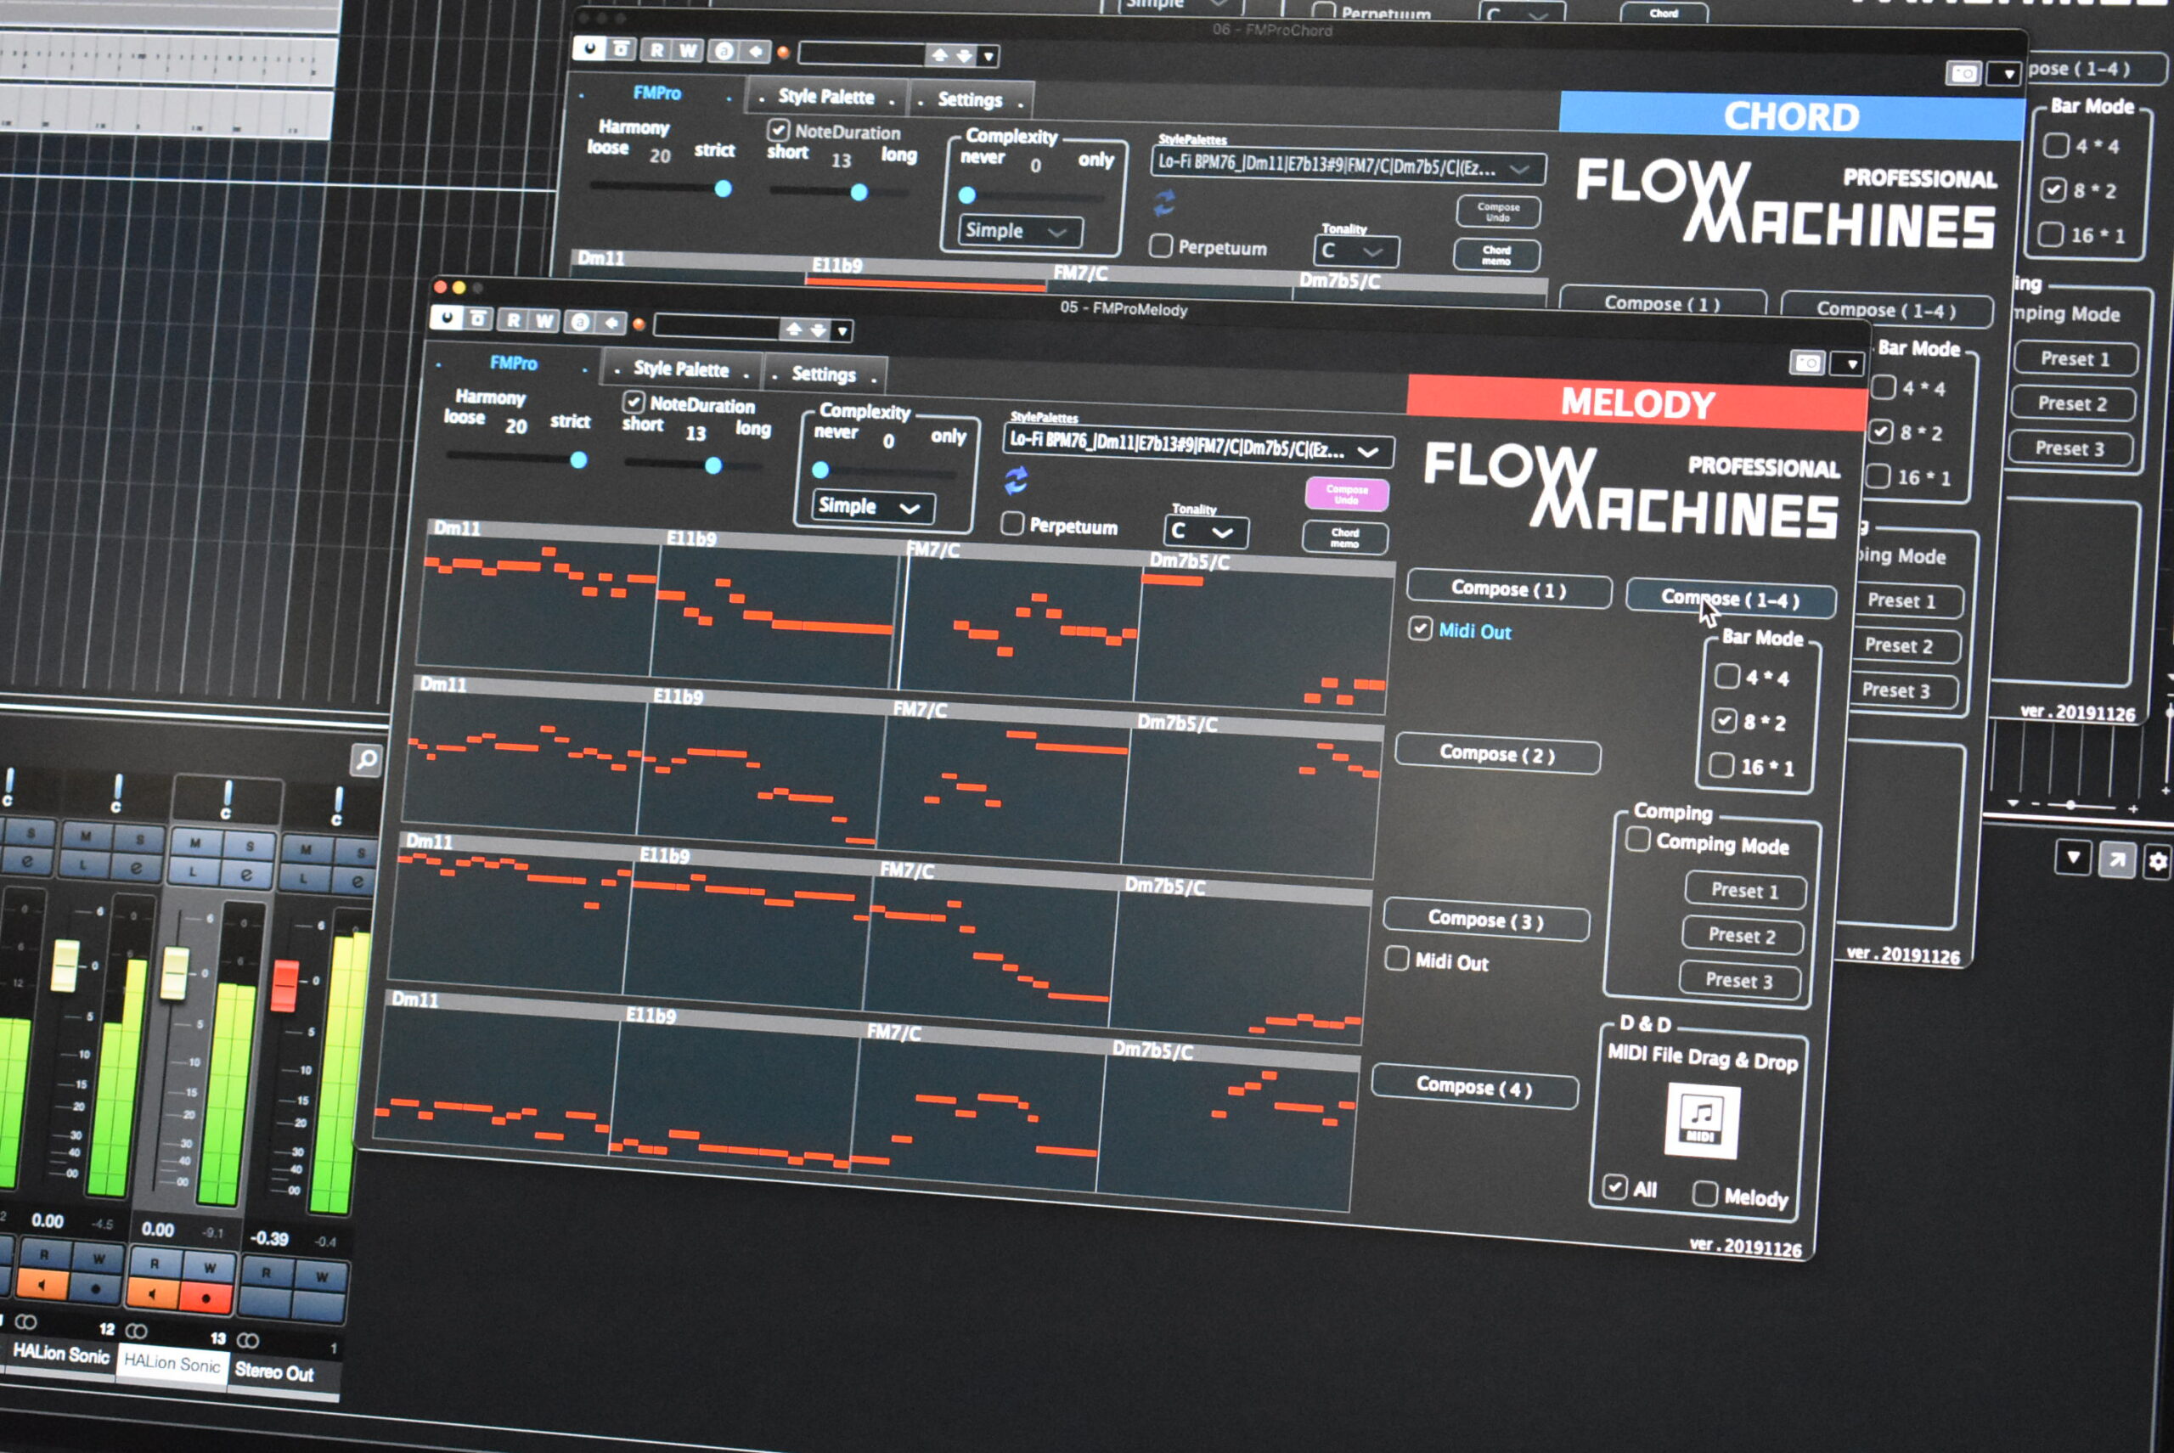Click Preset 2 under Comping in the Melody window
The height and width of the screenshot is (1453, 2174).
pyautogui.click(x=1741, y=936)
